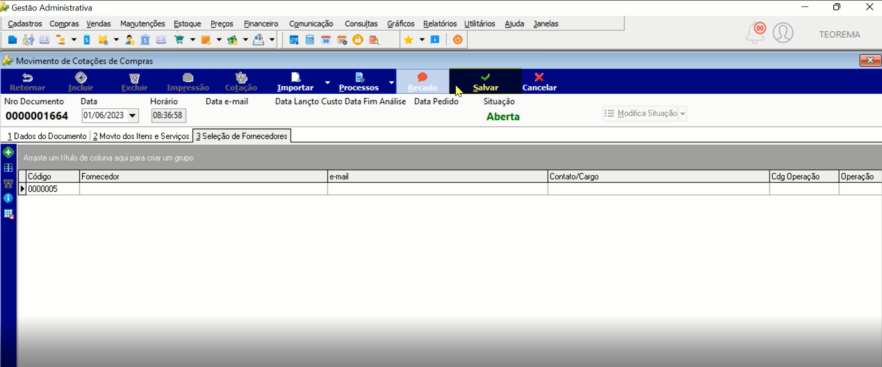The image size is (882, 367).
Task: Expand dropdown next to favorites star
Action: point(422,40)
